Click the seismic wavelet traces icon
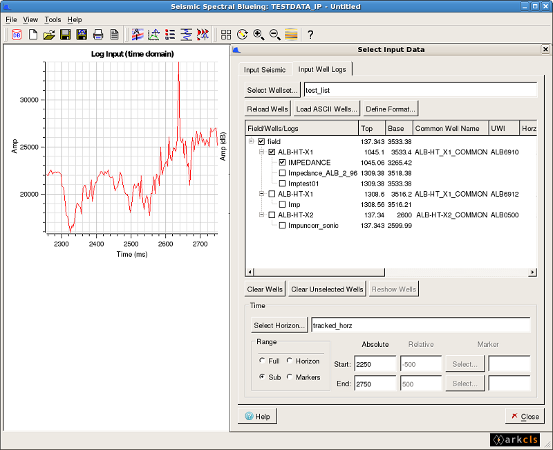This screenshot has height=450, width=553. (x=203, y=35)
